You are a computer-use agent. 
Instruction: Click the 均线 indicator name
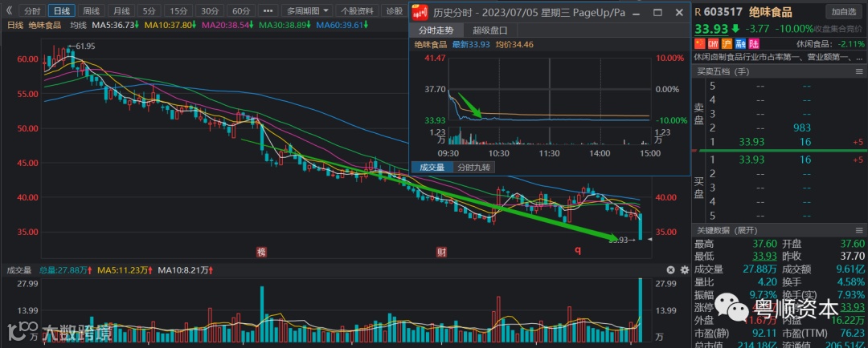pos(78,25)
